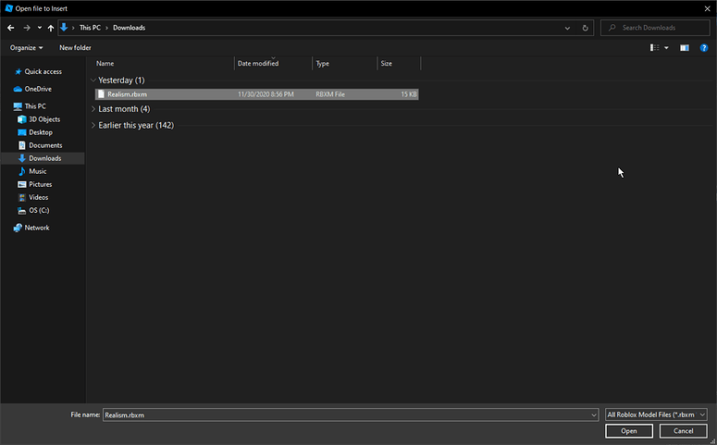Toggle the preview pane icon
This screenshot has height=445, width=717.
click(x=684, y=47)
